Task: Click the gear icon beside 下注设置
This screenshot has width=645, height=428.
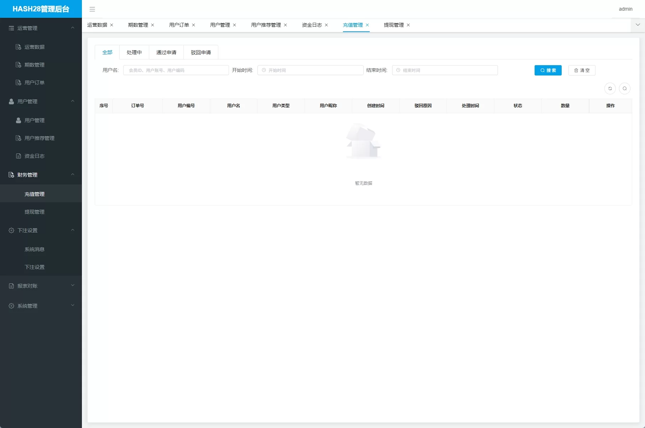Action: pos(11,230)
